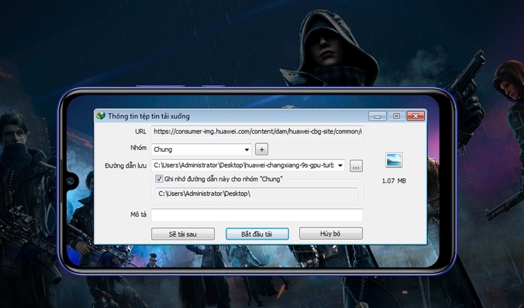Close the download info dialog
524x308 pixels.
(416, 116)
